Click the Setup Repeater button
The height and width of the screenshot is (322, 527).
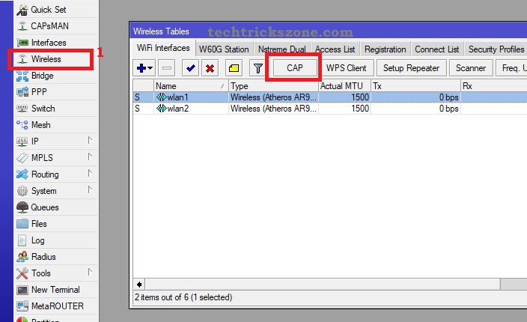[411, 68]
